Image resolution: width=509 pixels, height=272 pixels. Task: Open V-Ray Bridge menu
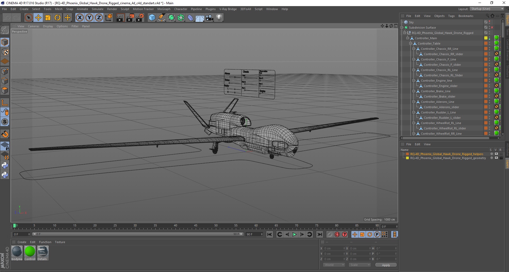pos(228,9)
